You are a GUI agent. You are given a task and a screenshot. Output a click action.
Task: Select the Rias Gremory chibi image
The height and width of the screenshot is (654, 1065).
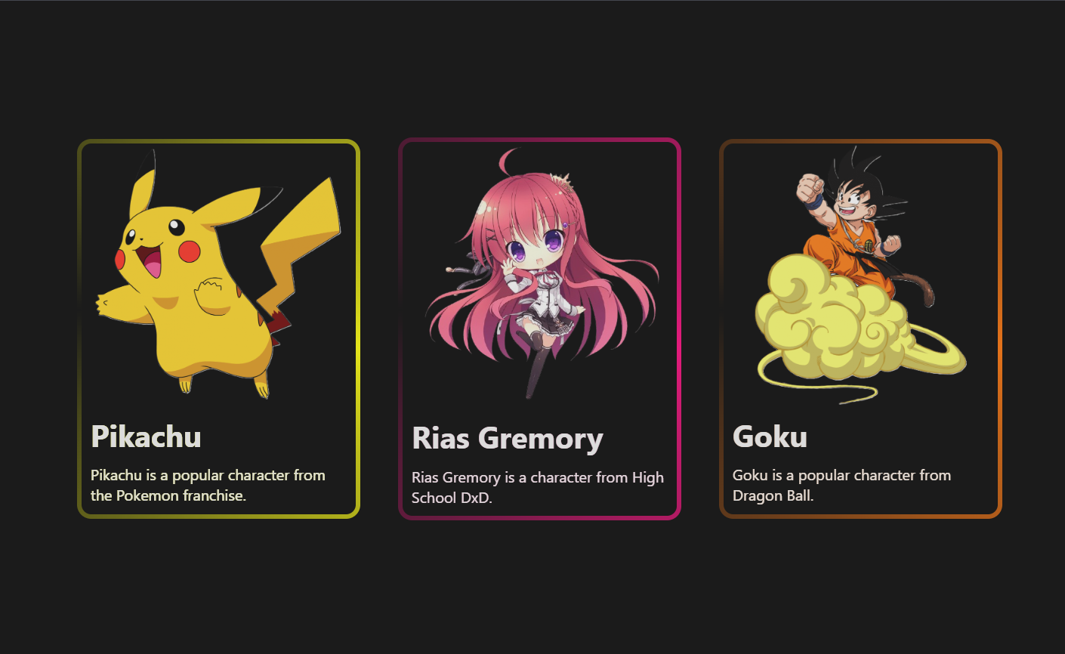(542, 273)
